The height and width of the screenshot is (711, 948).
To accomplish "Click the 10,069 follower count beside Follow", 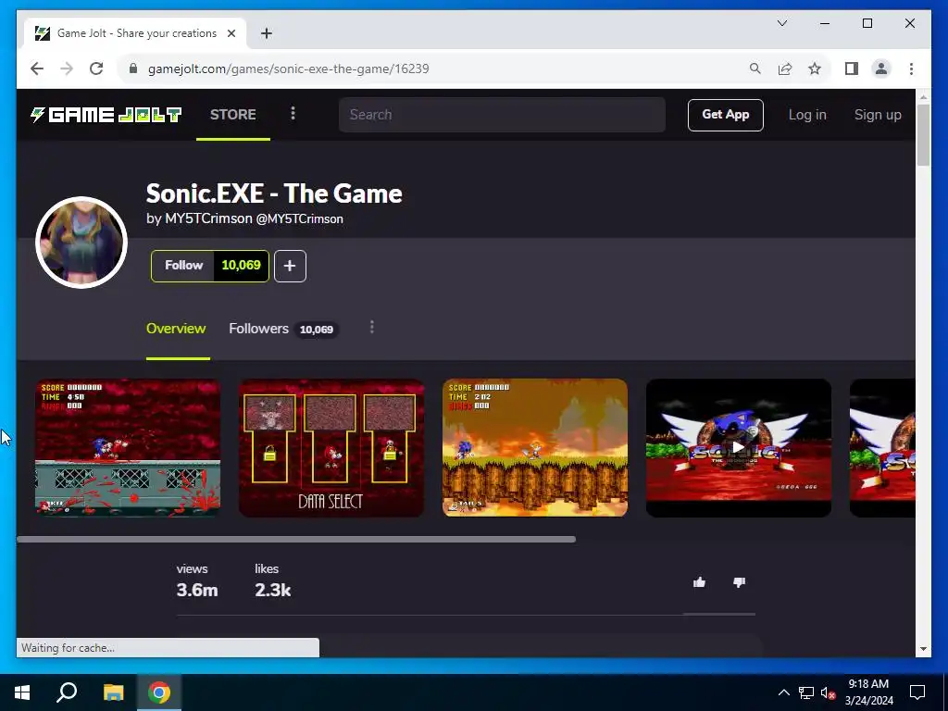I will (x=242, y=266).
